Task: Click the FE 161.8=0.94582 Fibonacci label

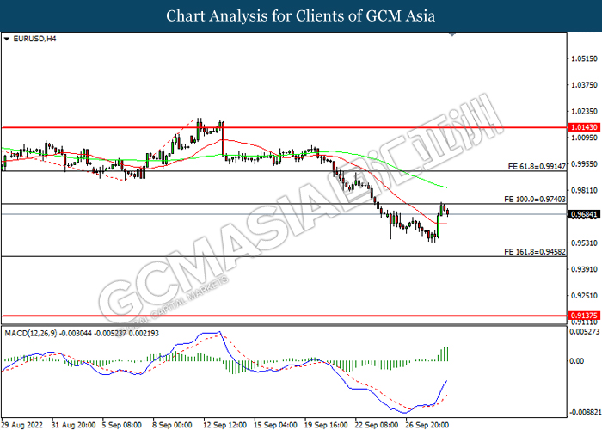Action: [534, 252]
